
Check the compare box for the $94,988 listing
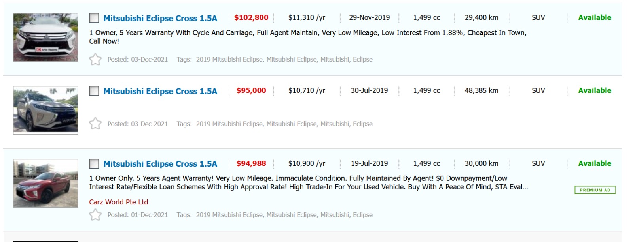94,163
